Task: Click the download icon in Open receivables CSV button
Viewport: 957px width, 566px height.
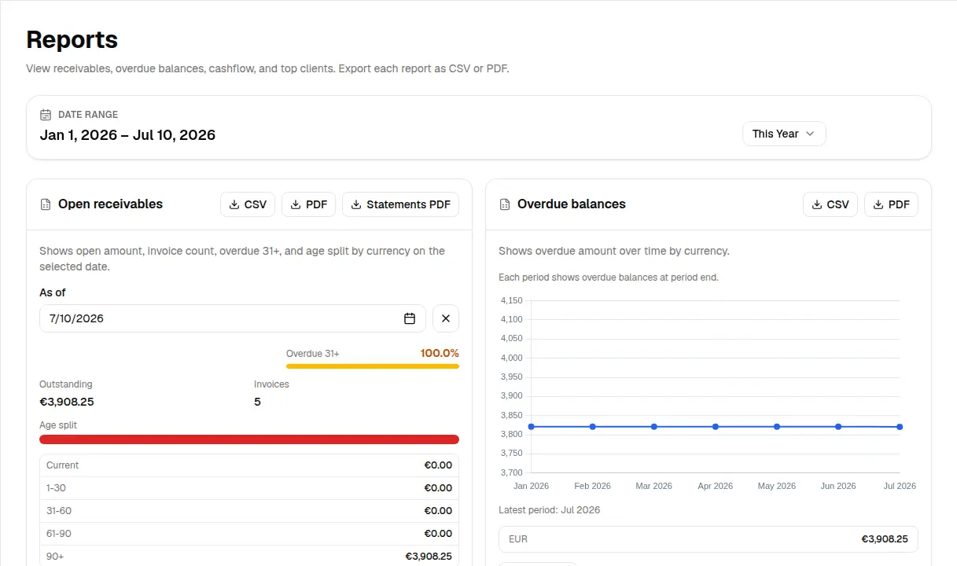Action: pyautogui.click(x=234, y=204)
